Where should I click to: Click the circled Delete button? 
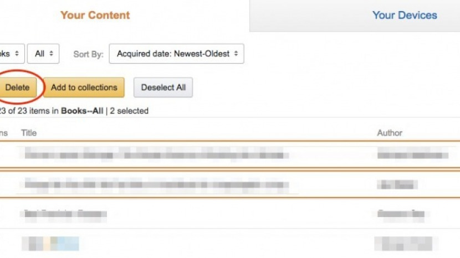pyautogui.click(x=18, y=87)
